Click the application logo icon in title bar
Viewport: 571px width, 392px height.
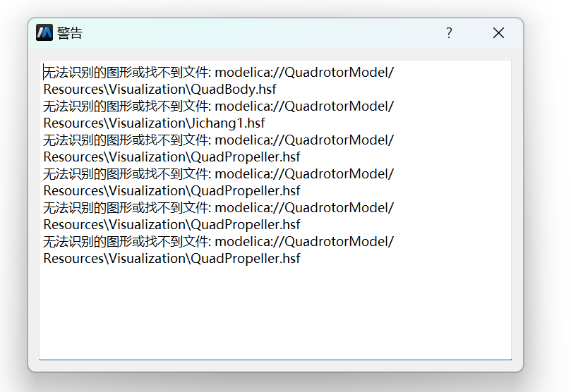pyautogui.click(x=44, y=32)
